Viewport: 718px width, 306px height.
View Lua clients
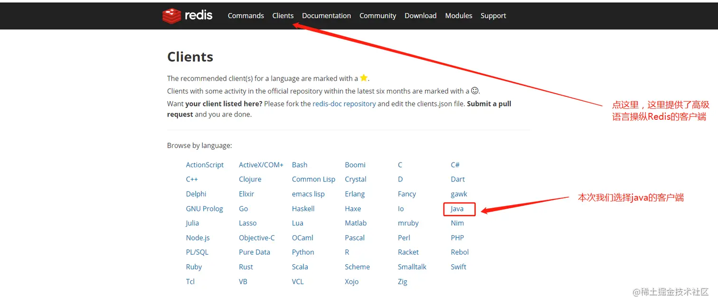click(298, 223)
